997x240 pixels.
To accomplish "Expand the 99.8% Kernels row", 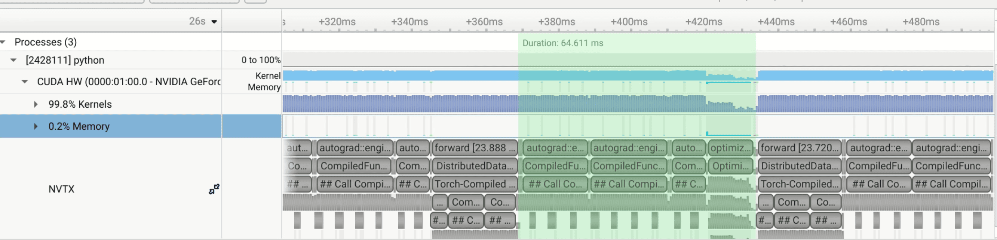I will coord(36,104).
